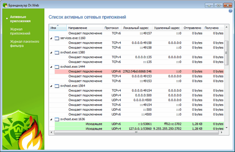Open the Журнал пакетного фильтра section

pyautogui.click(x=24, y=44)
